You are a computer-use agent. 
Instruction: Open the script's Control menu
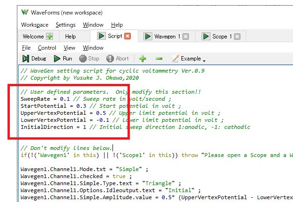tap(47, 48)
